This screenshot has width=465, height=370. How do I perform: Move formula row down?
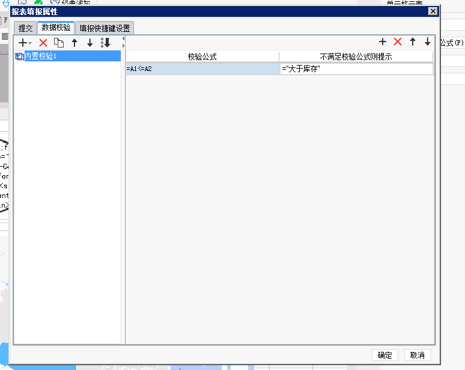coord(427,42)
